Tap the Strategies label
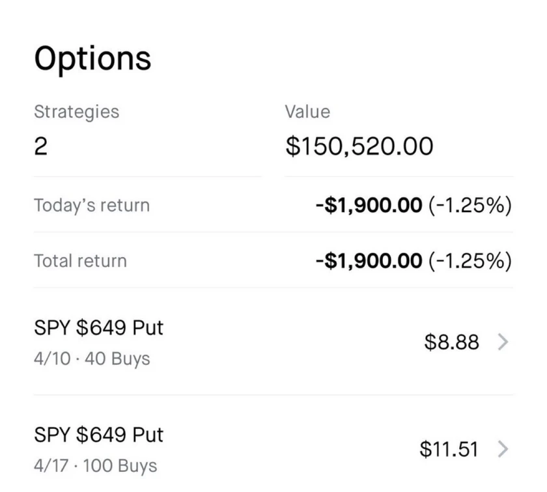 [x=76, y=111]
